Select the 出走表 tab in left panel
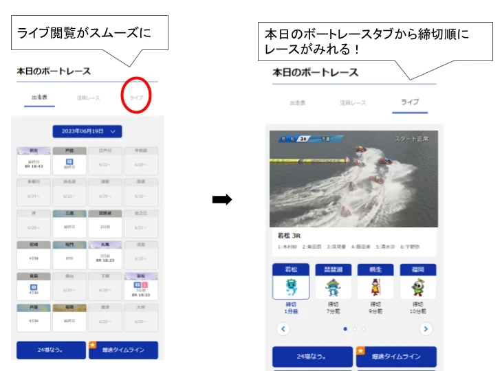This screenshot has height=371, width=502. tap(39, 98)
